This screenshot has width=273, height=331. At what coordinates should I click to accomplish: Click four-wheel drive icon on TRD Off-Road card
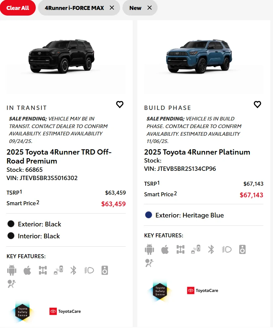[x=43, y=270]
